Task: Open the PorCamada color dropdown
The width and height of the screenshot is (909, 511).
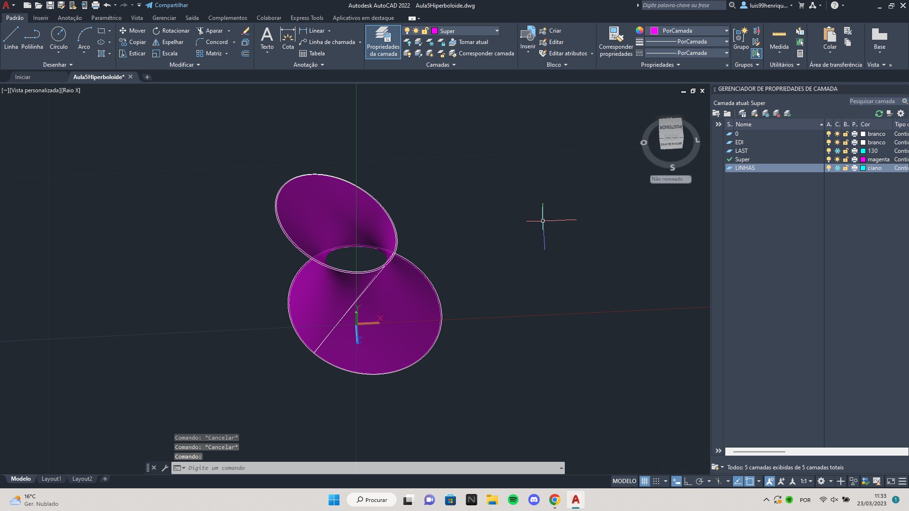Action: [x=726, y=31]
